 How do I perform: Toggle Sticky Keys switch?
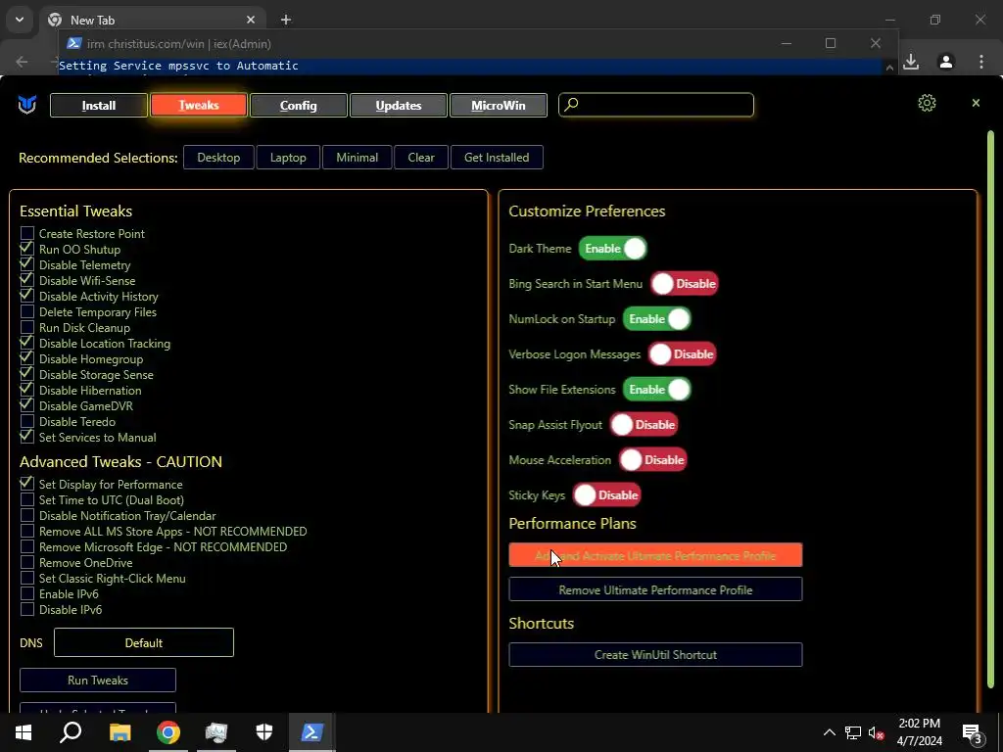[x=606, y=494]
